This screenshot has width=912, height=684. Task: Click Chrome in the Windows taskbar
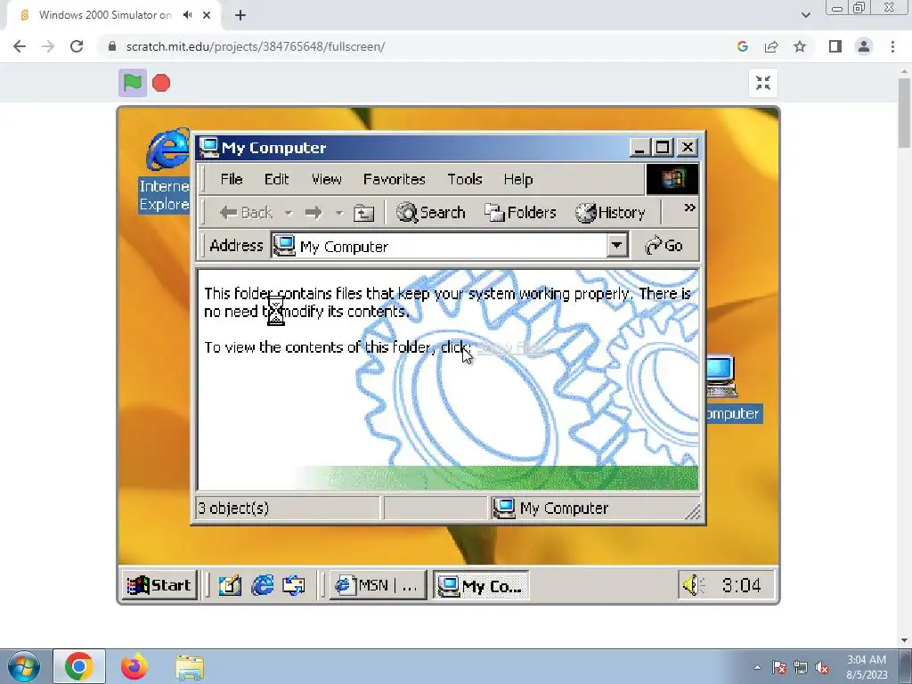click(x=79, y=666)
